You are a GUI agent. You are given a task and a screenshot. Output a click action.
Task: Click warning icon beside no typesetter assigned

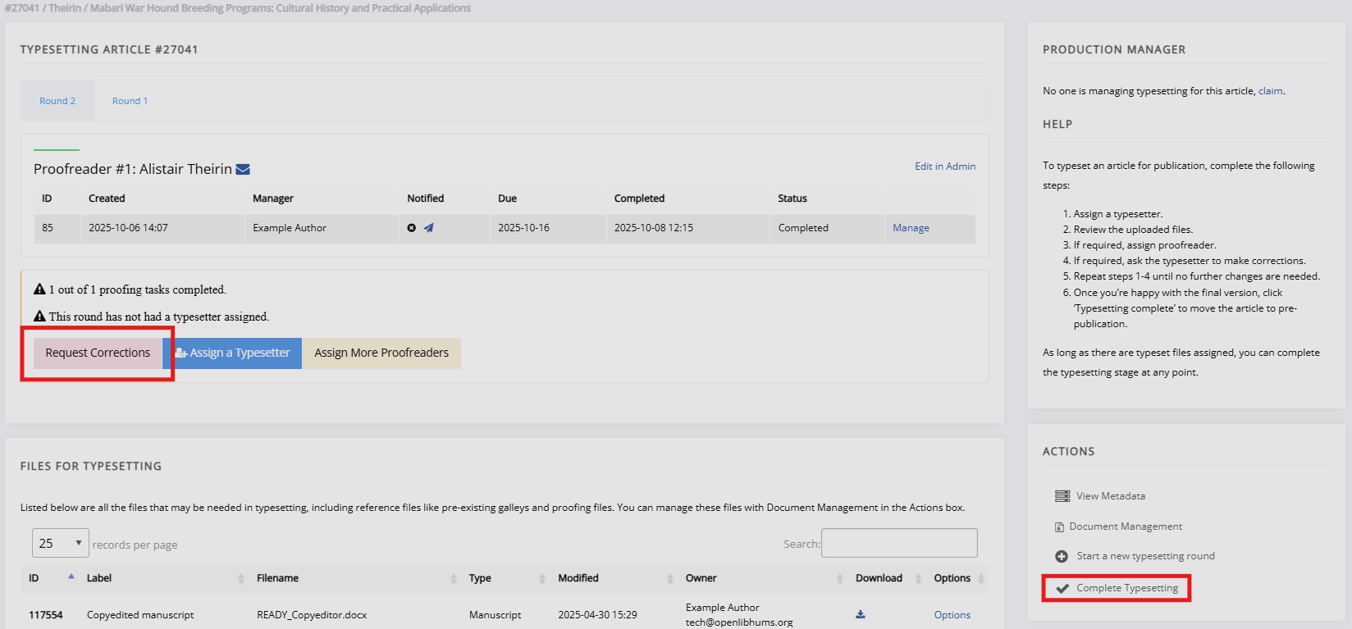[39, 317]
